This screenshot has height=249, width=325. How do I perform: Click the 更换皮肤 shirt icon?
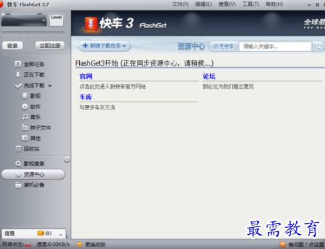(80, 244)
